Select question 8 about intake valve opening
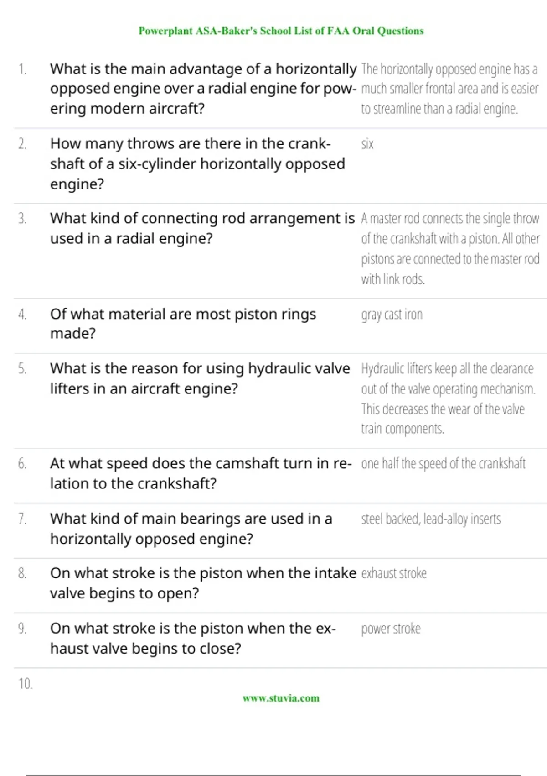The image size is (547, 776). [x=203, y=583]
